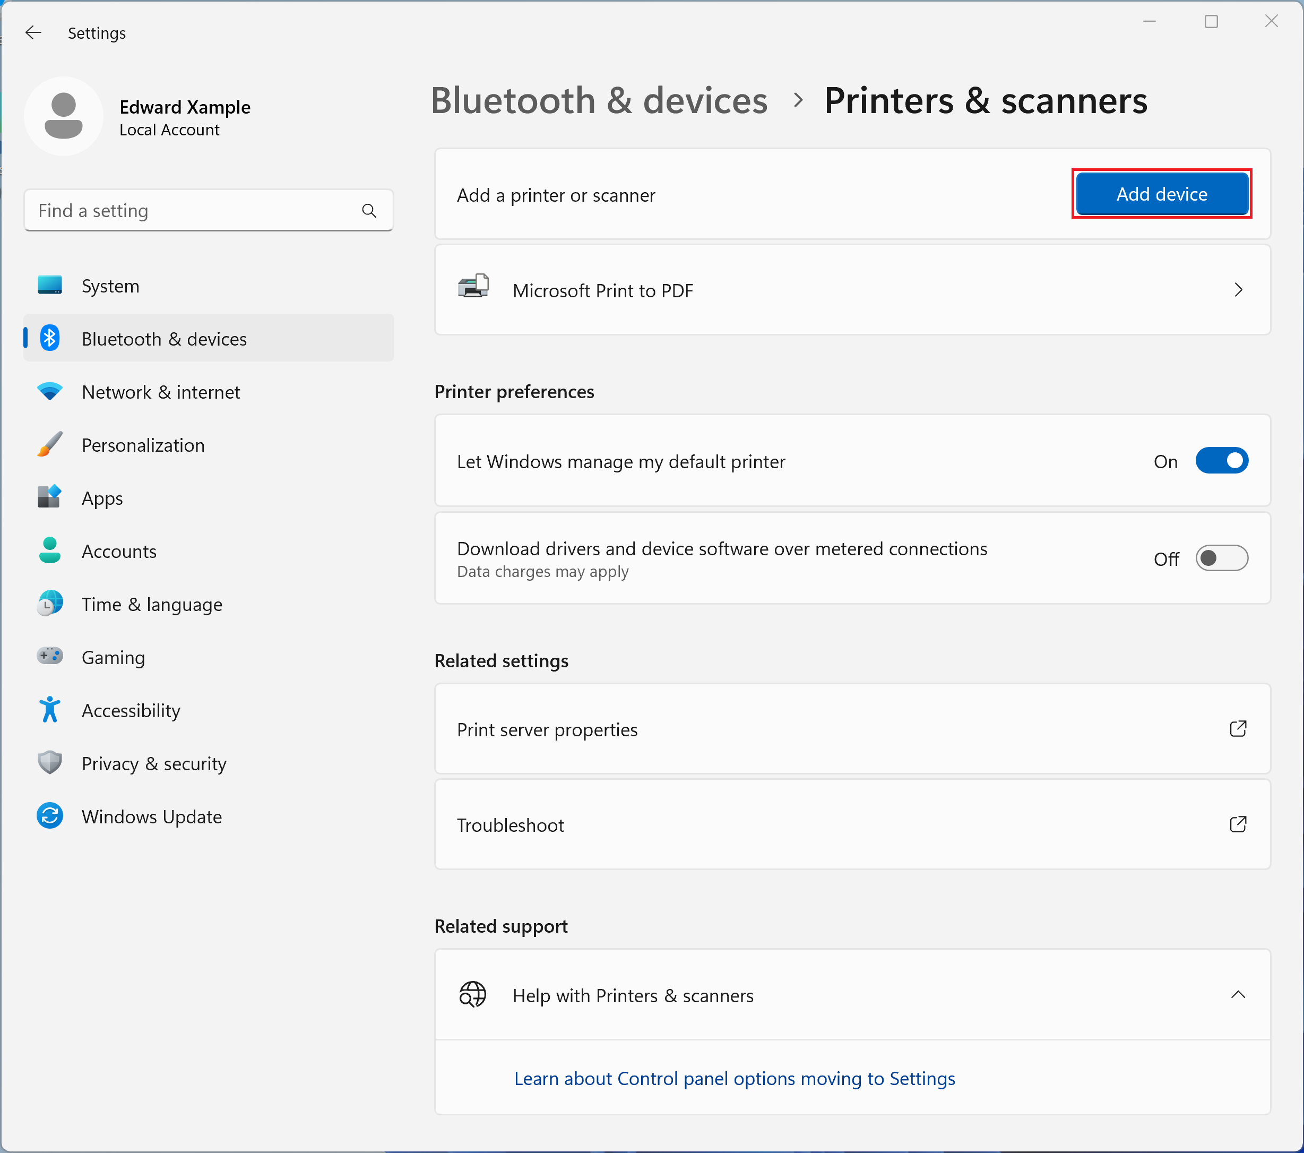Image resolution: width=1304 pixels, height=1153 pixels.
Task: Open the Microsoft Print to PDF entry
Action: (852, 290)
